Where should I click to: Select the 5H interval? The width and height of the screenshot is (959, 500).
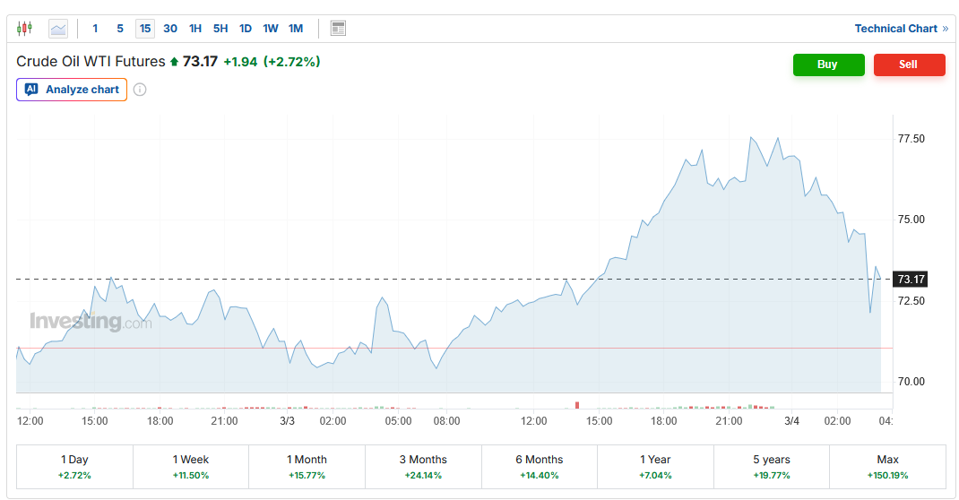tap(220, 28)
